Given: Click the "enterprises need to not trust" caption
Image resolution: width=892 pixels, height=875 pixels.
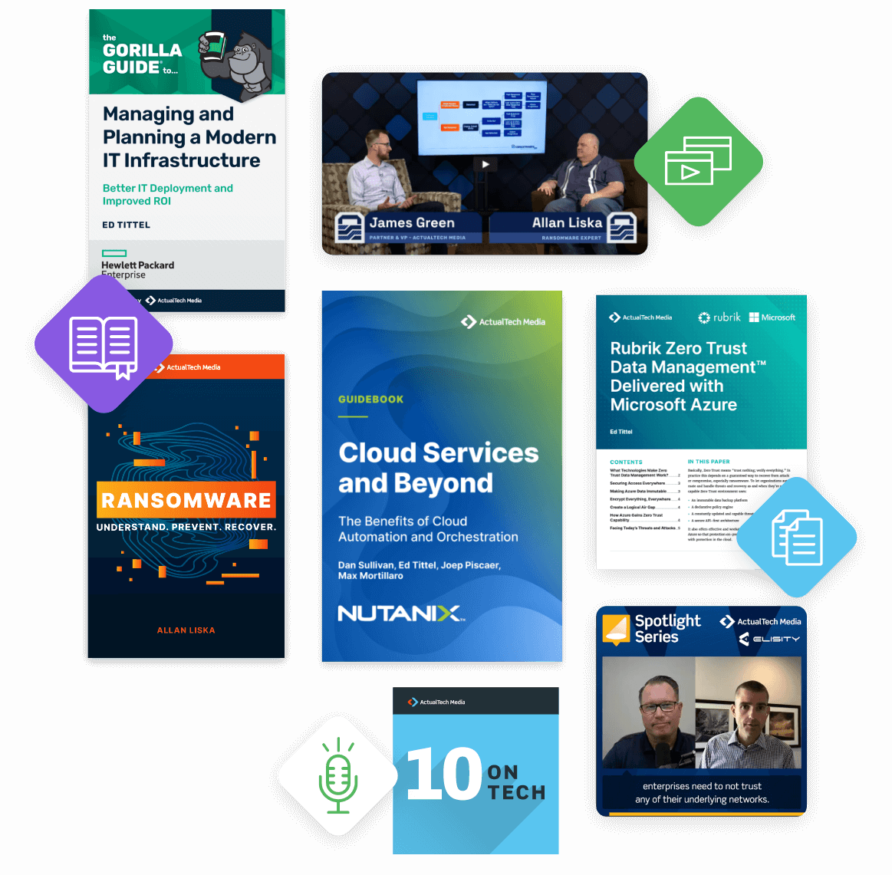Looking at the screenshot, I should (702, 786).
